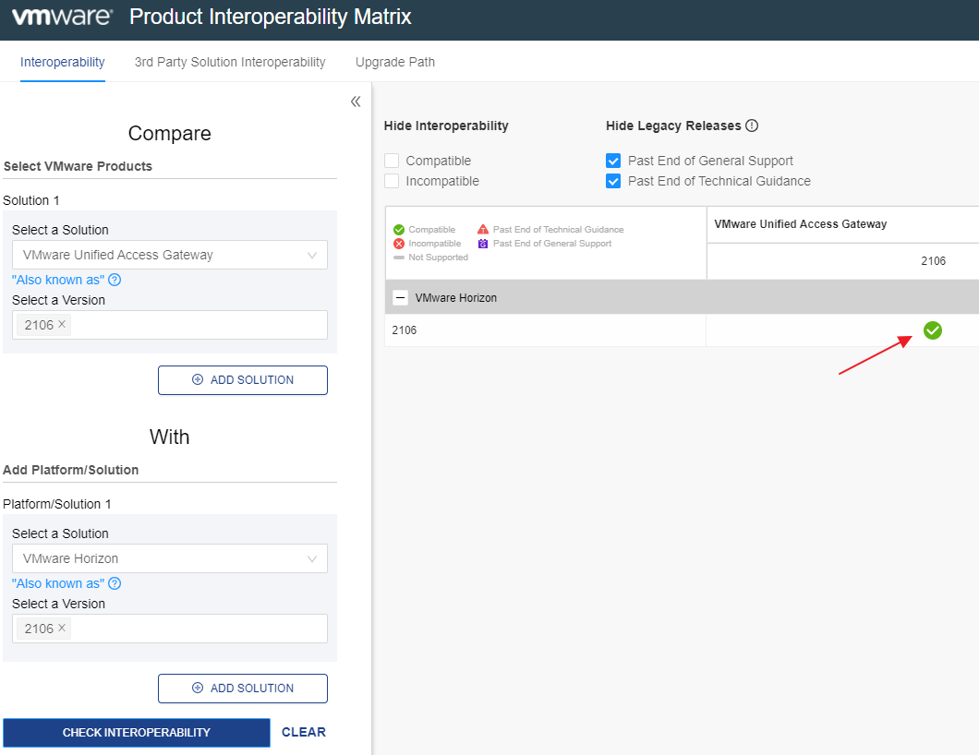The height and width of the screenshot is (755, 979).
Task: Click the VMware logo in the header
Action: [62, 17]
